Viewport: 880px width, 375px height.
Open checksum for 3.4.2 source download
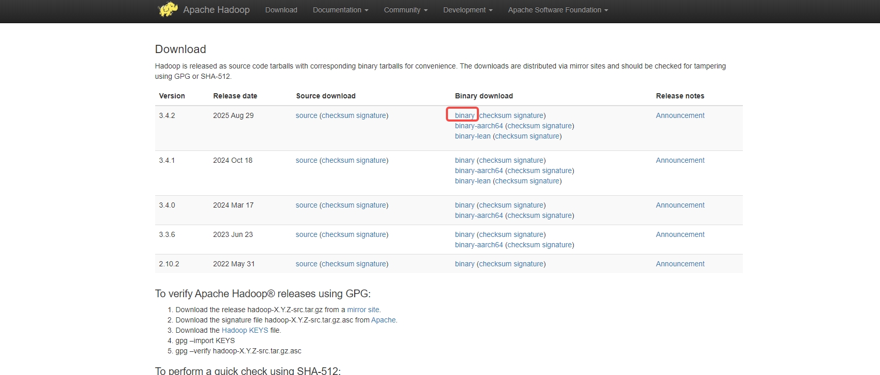[x=338, y=115]
